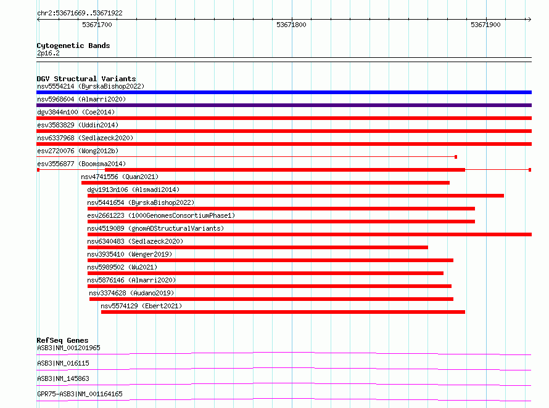Click the DGV Structural Variants track title
The image size is (549, 408).
86,79
